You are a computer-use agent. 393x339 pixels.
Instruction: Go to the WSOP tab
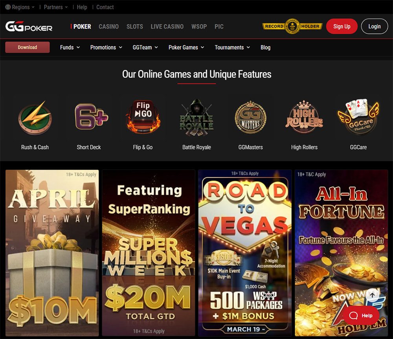point(199,27)
